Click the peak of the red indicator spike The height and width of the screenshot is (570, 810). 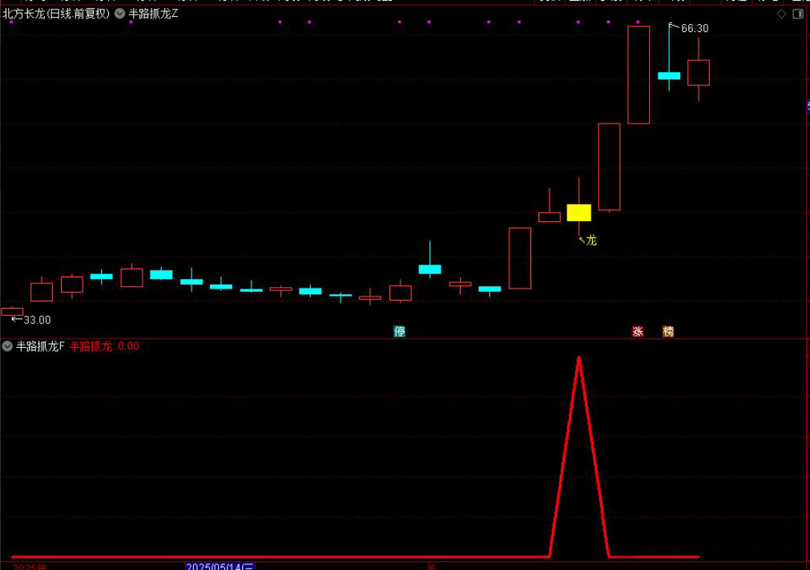pyautogui.click(x=578, y=358)
